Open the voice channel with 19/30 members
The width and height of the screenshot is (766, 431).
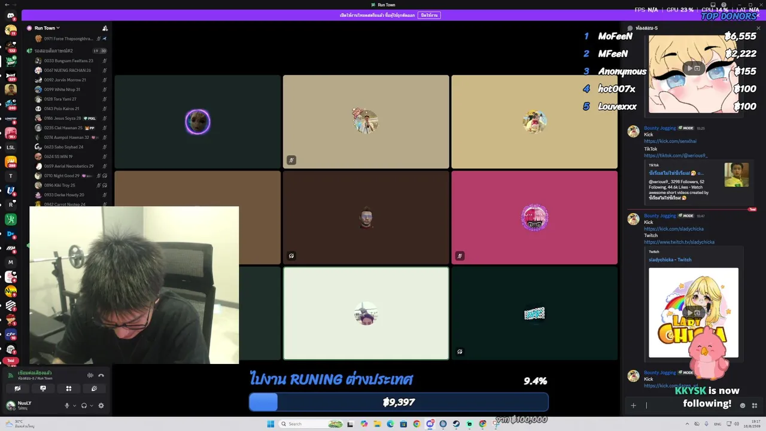click(x=67, y=51)
